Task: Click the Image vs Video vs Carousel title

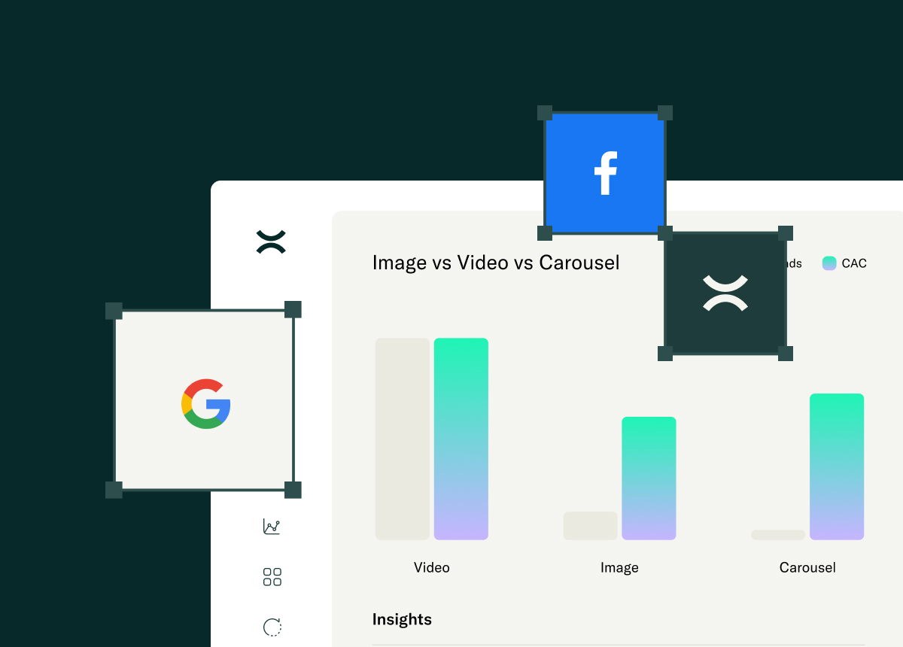Action: pos(496,263)
